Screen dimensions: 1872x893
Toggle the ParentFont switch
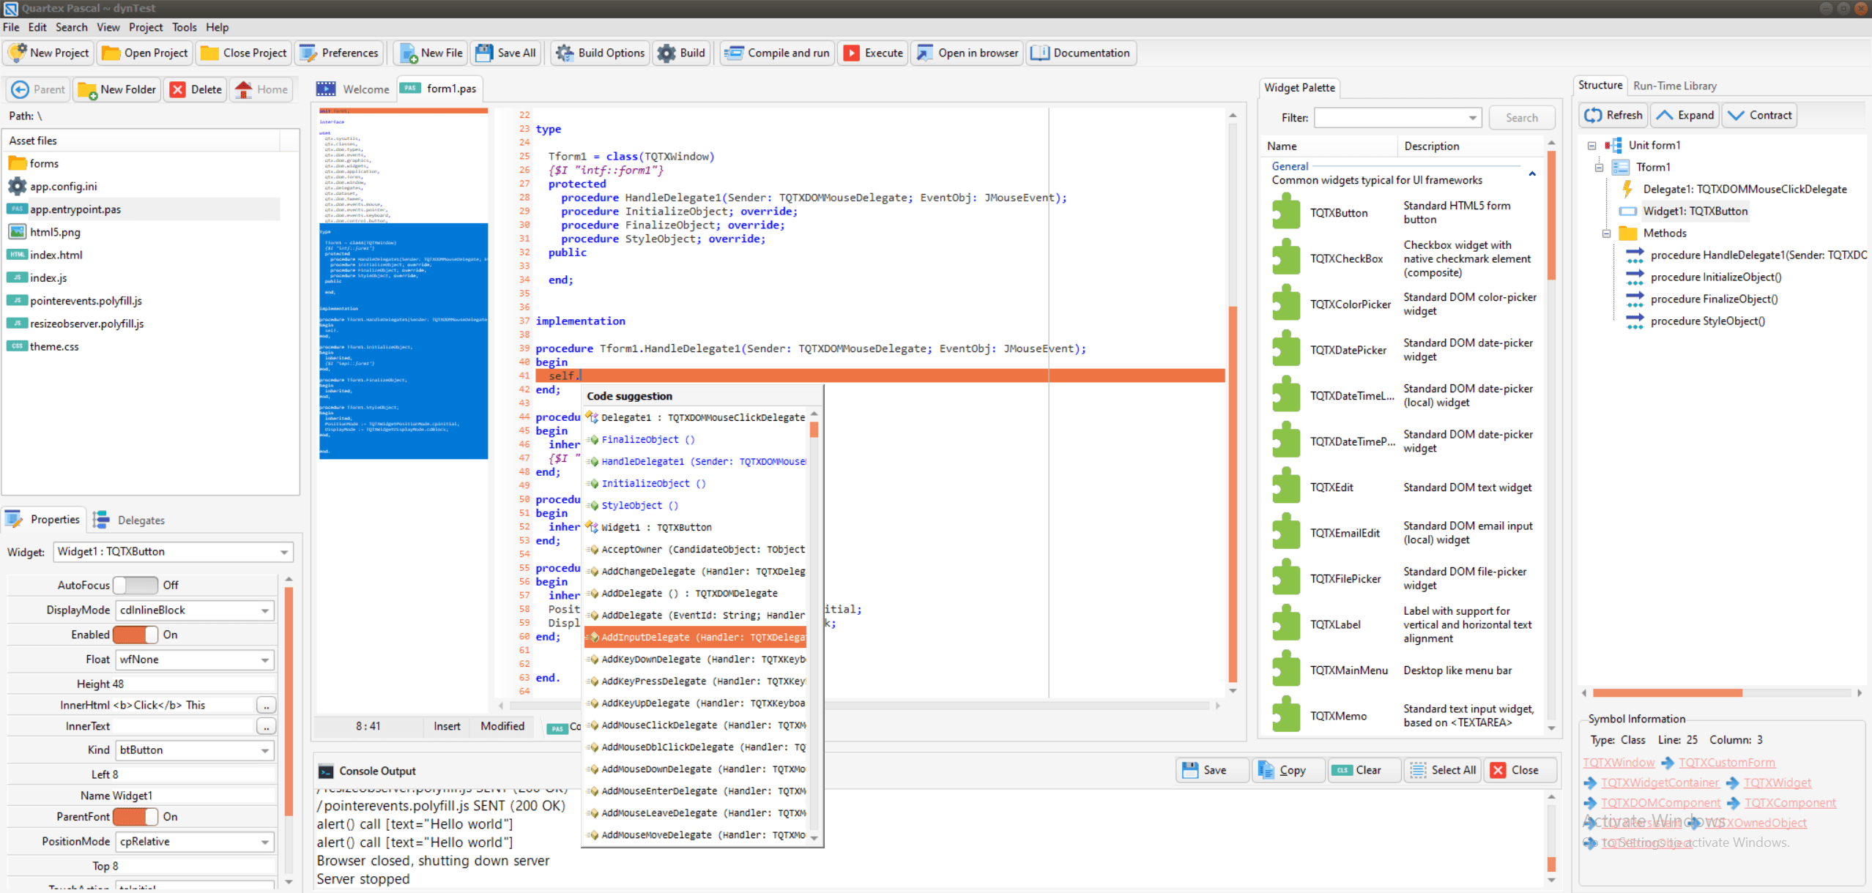tap(135, 817)
